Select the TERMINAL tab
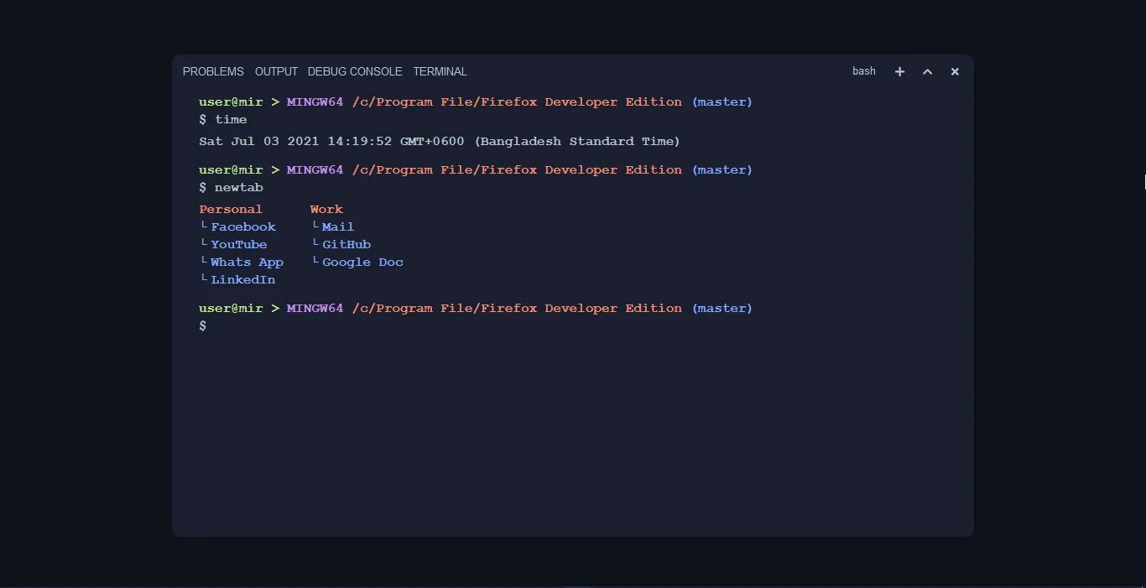 440,71
